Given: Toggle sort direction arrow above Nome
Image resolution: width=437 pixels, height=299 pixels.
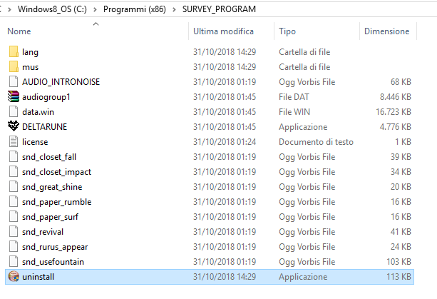Looking at the screenshot, I should (96, 24).
